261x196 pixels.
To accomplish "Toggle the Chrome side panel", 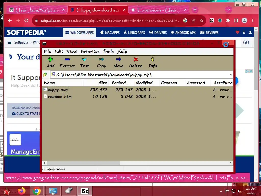I will (236, 20).
